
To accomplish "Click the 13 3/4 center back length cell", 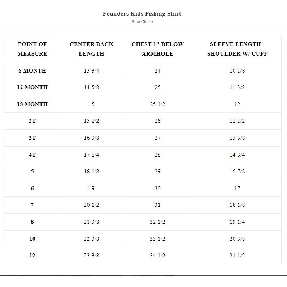I will coord(91,71).
